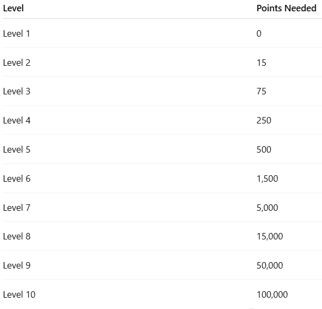322x309 pixels.
Task: Click the 5,000 points value
Action: 268,208
